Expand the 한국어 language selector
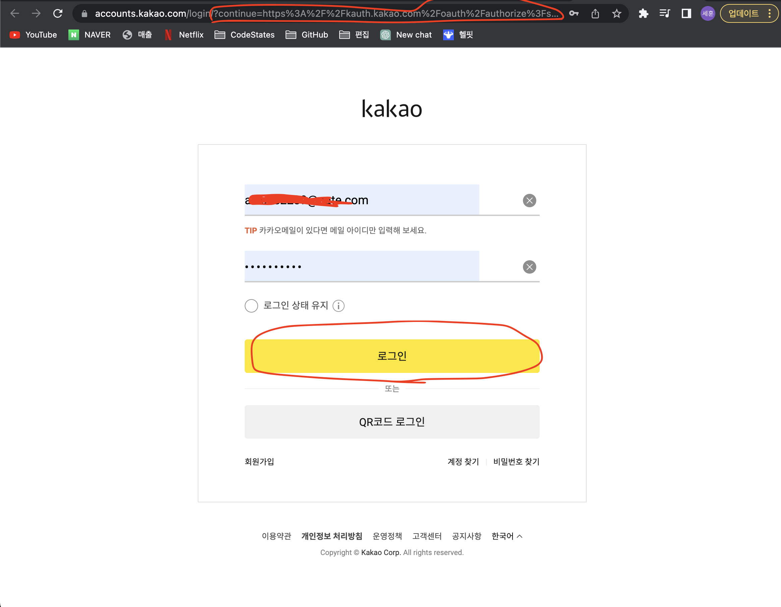The height and width of the screenshot is (607, 781). (x=507, y=536)
